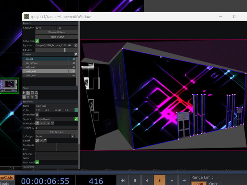247x185 pixels.
Task: Uncheck the Show Guide checkbox
Action: point(37,41)
